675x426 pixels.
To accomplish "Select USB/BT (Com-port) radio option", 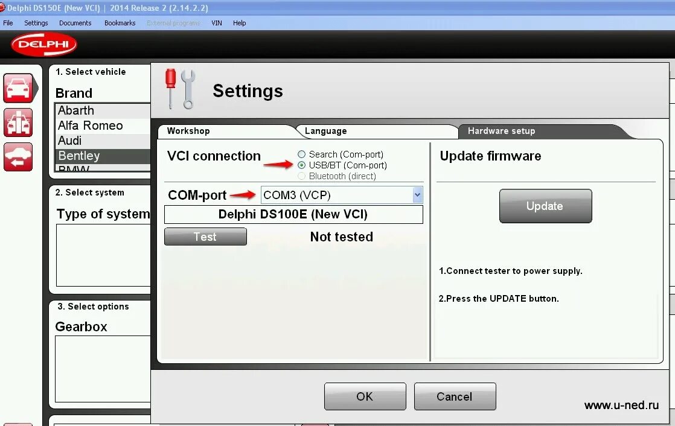I will click(301, 165).
